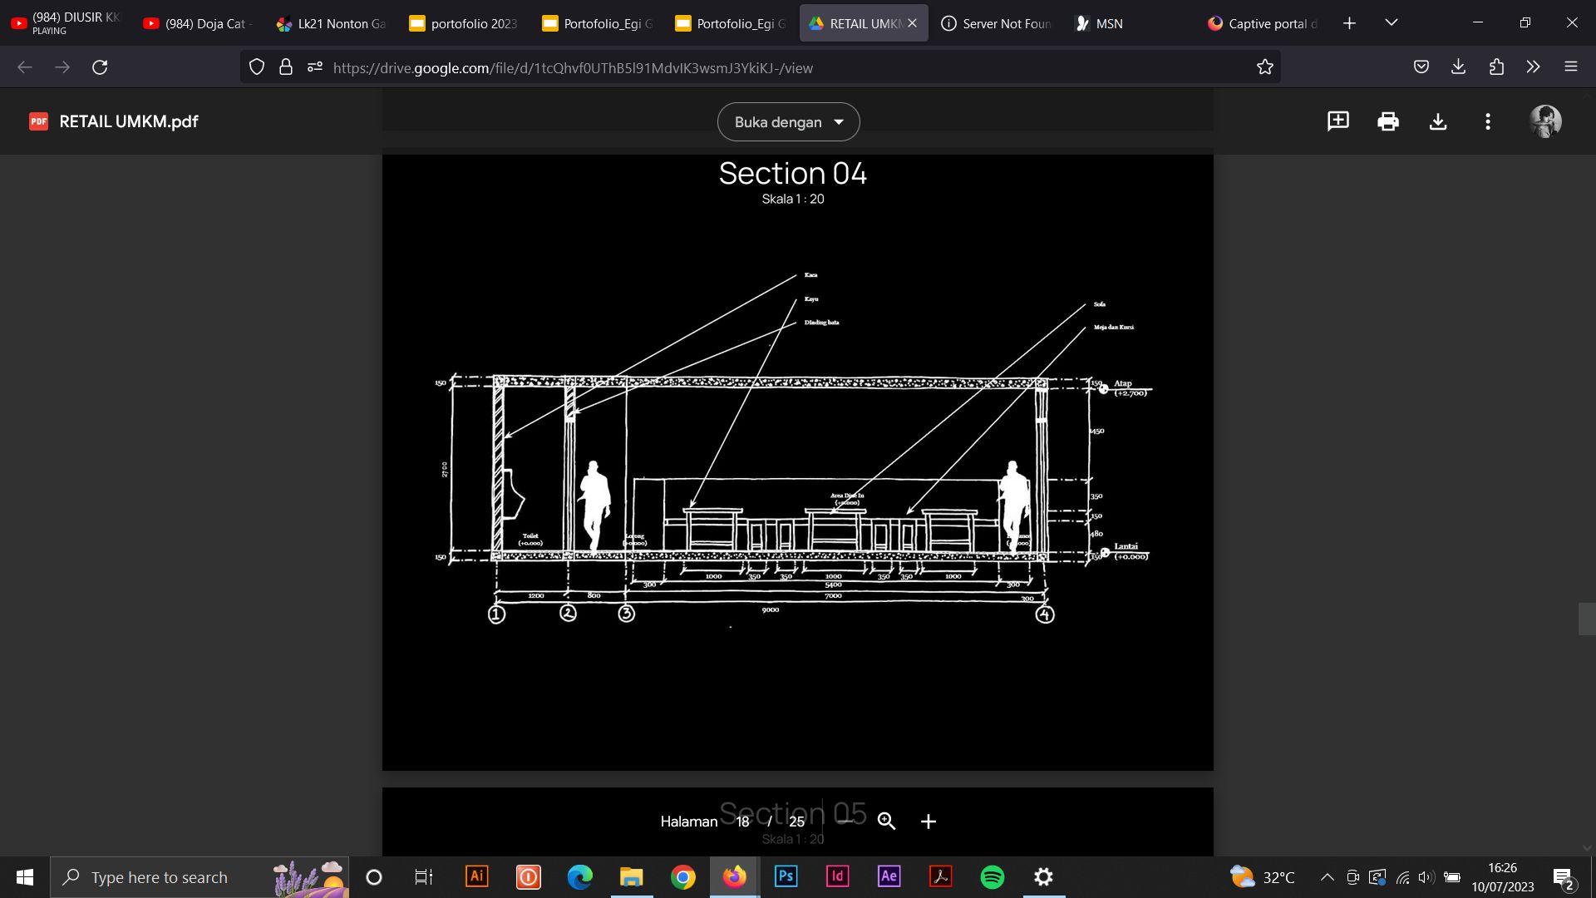Expand the Buka dengan dropdown
1596x898 pixels.
(x=788, y=122)
